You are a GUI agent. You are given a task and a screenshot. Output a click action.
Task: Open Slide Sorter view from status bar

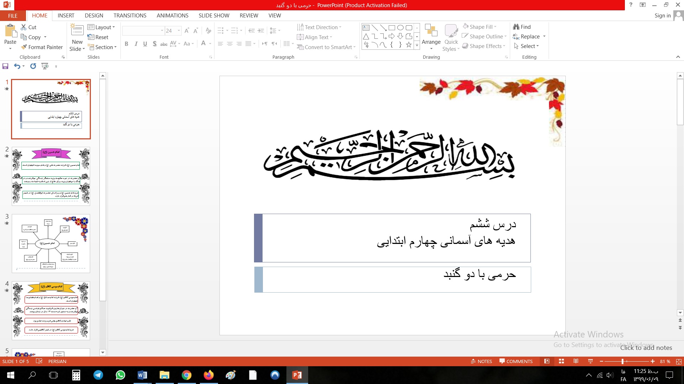(x=561, y=361)
